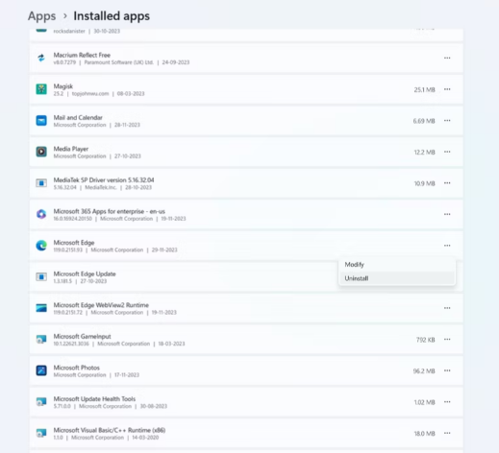This screenshot has width=499, height=453.
Task: Select the MediaTek SP Driver version name
Action: (x=104, y=179)
